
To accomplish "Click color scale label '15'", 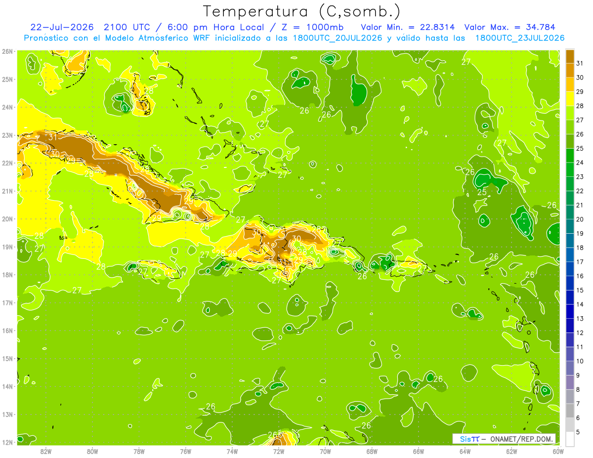I will tap(580, 291).
